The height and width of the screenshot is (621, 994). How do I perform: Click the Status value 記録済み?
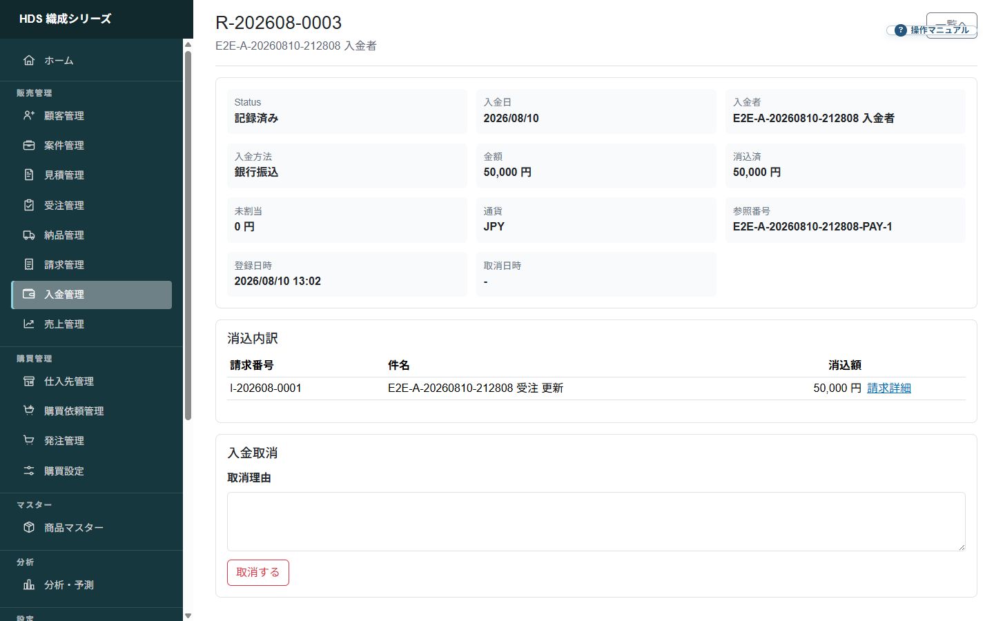click(x=256, y=119)
